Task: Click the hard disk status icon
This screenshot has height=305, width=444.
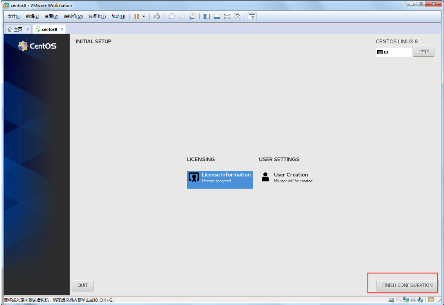Action: pyautogui.click(x=391, y=300)
